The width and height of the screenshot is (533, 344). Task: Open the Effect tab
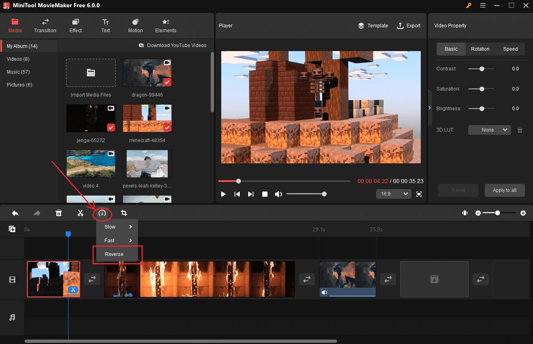point(75,26)
